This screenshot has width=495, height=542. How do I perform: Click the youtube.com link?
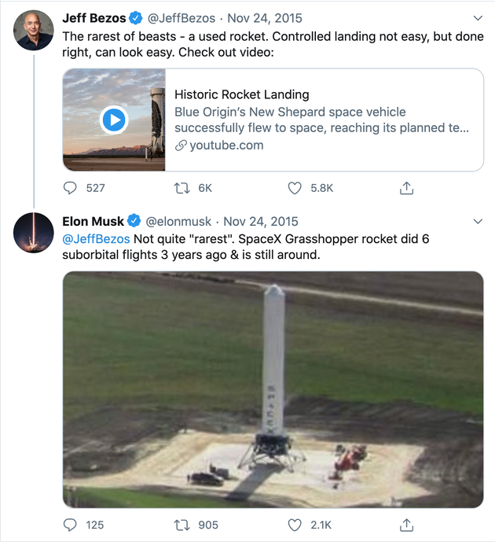[225, 146]
